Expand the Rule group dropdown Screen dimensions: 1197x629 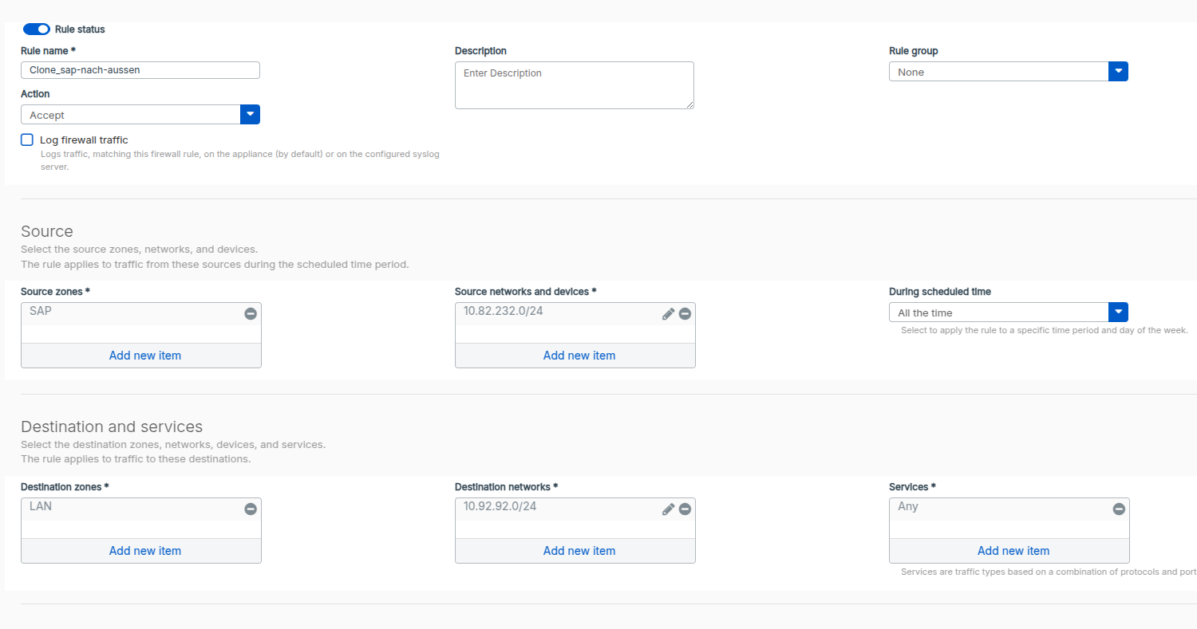tap(1118, 72)
